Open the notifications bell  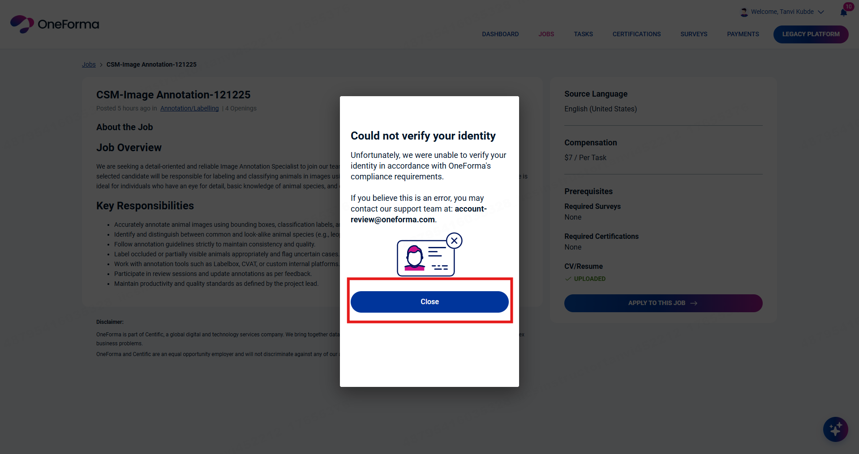pos(844,12)
